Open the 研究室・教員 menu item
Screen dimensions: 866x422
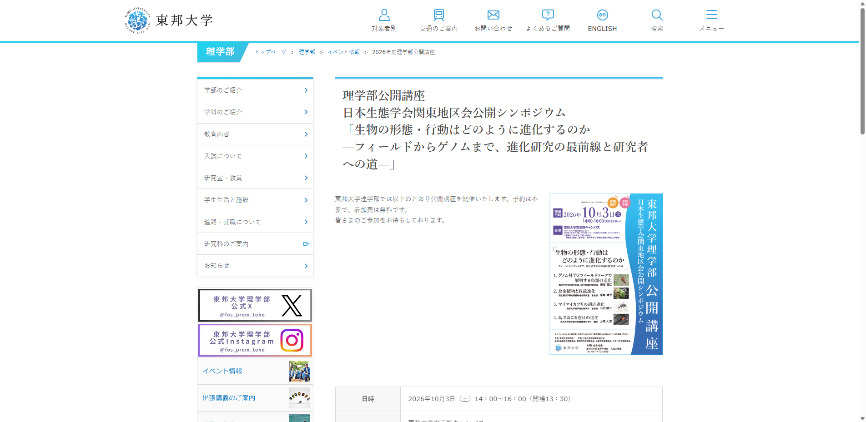(x=255, y=178)
